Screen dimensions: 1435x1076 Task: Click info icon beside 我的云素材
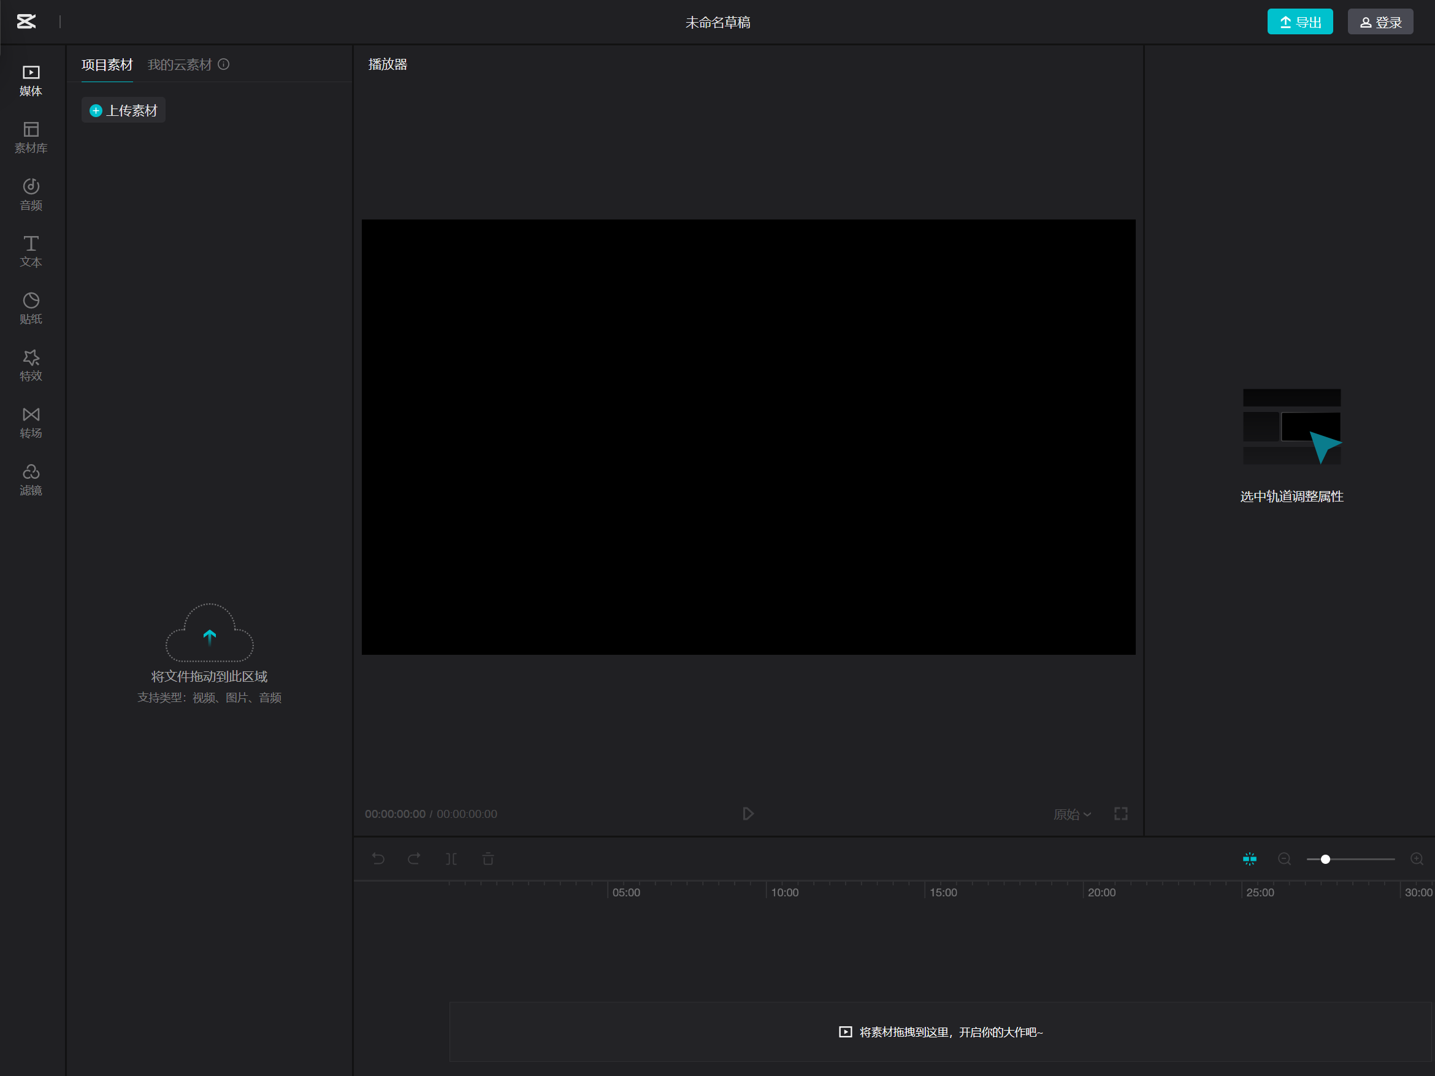point(224,64)
